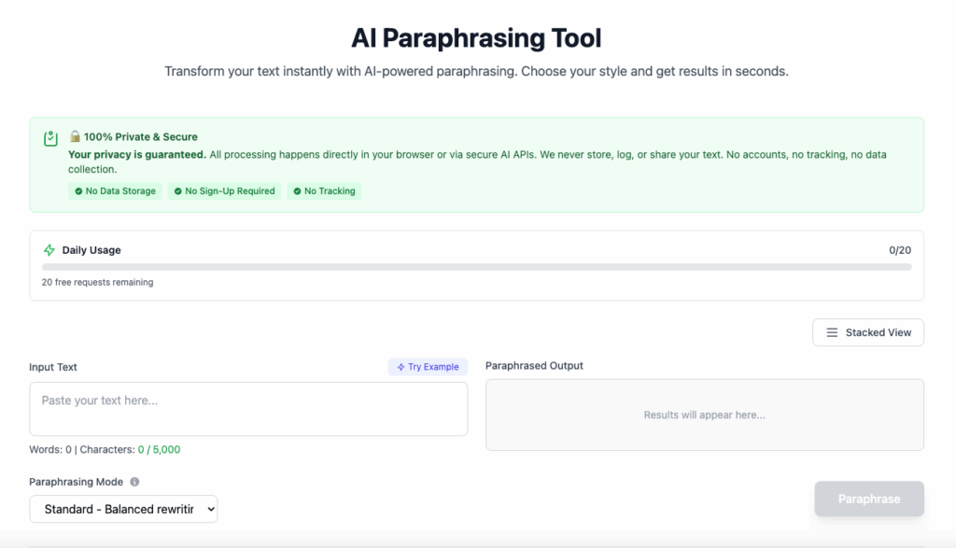Click the checkmark icon in No Tracking badge
Image resolution: width=956 pixels, height=548 pixels.
pyautogui.click(x=297, y=191)
